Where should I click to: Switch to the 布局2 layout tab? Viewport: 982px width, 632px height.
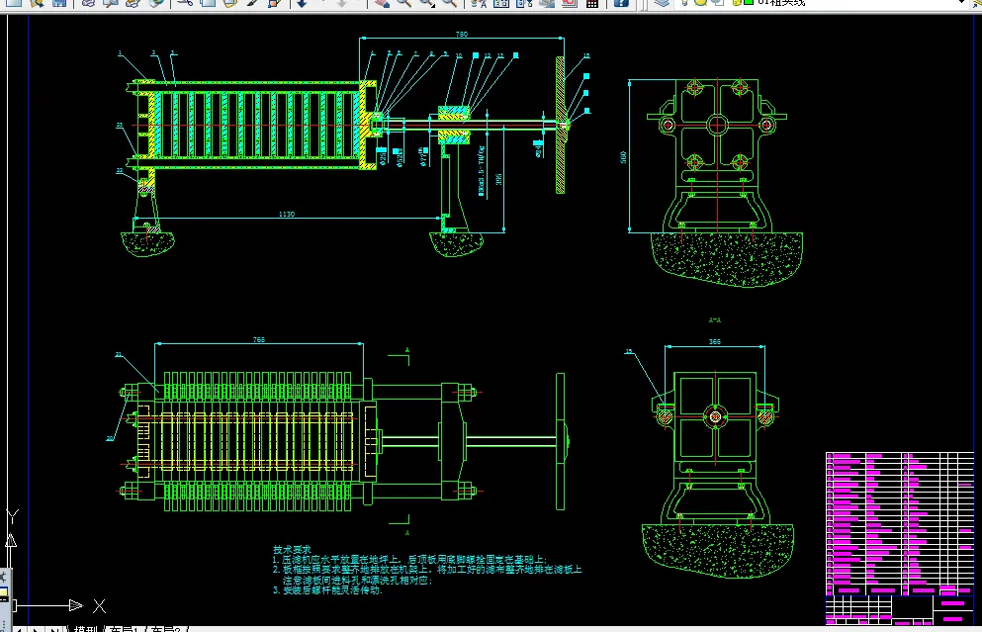pyautogui.click(x=166, y=628)
